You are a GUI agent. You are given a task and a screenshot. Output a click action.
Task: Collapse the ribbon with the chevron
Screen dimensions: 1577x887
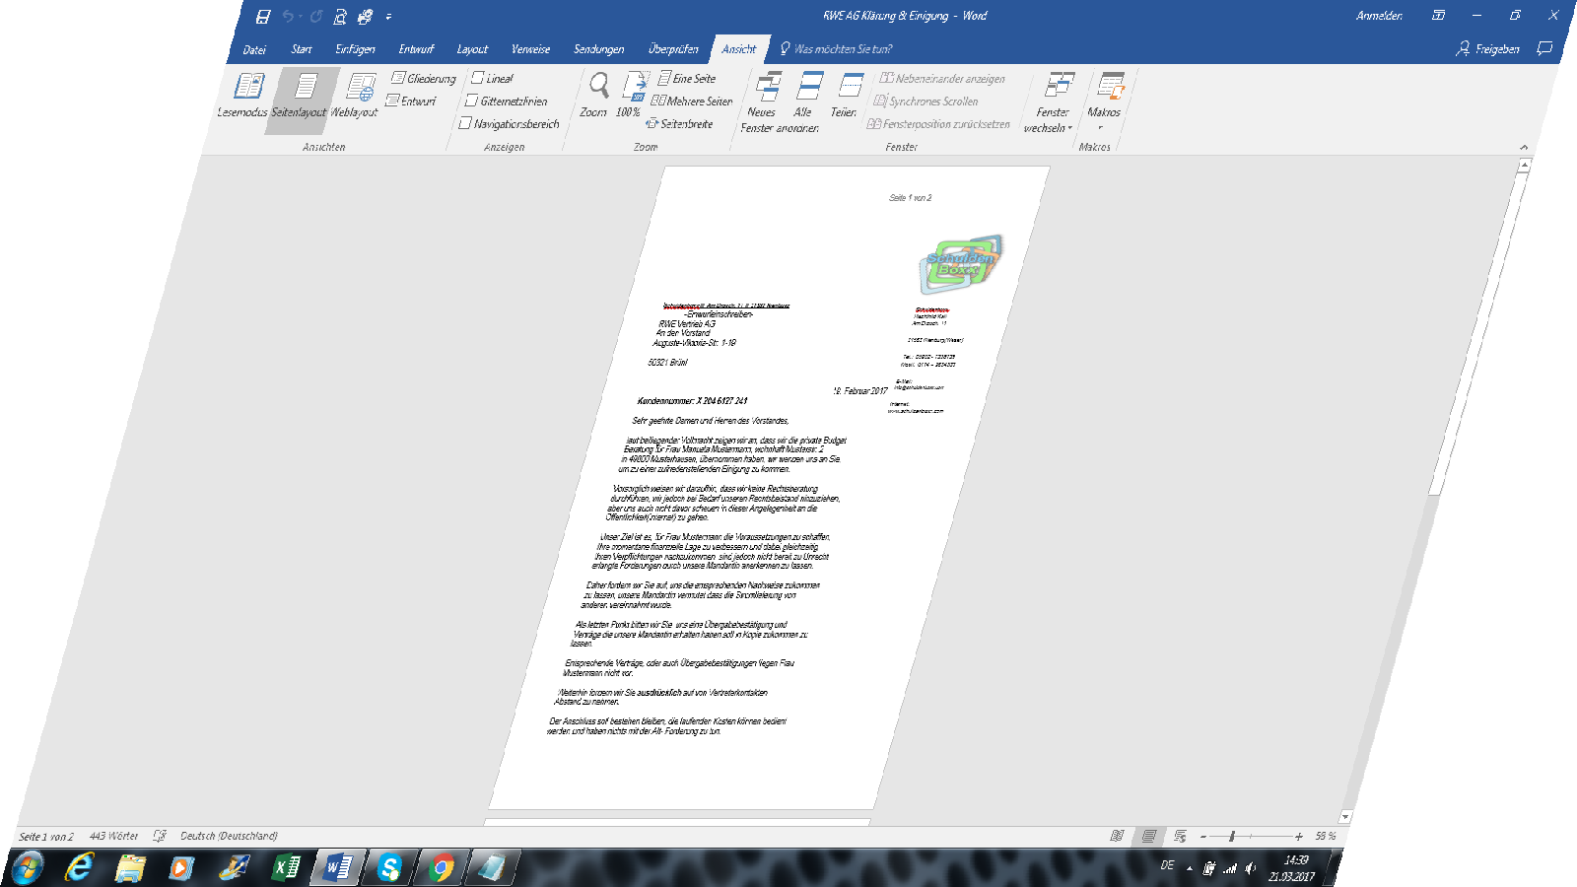1525,147
